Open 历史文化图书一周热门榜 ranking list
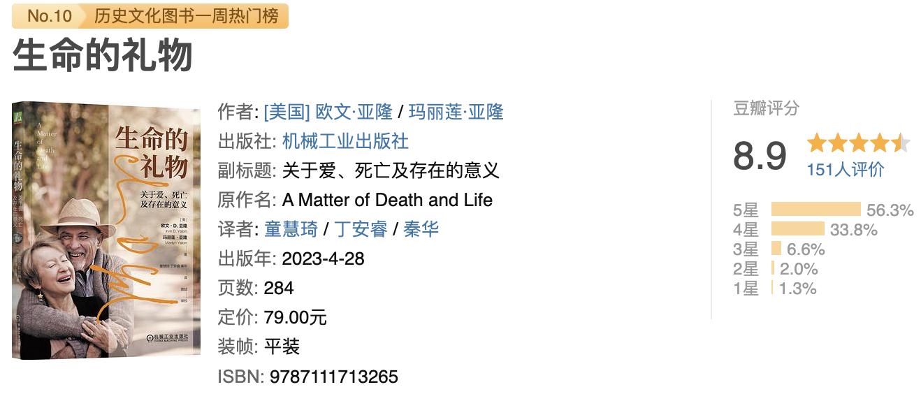Screen dimensions: 921x401 (x=186, y=16)
